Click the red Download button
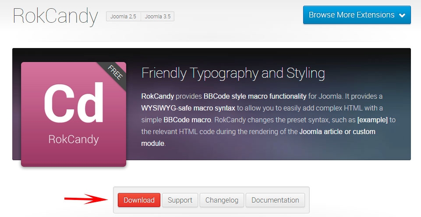 (x=139, y=200)
